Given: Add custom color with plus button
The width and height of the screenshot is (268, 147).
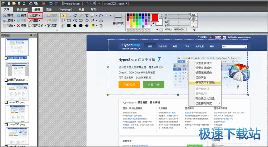Looking at the screenshot, I should [x=153, y=30].
